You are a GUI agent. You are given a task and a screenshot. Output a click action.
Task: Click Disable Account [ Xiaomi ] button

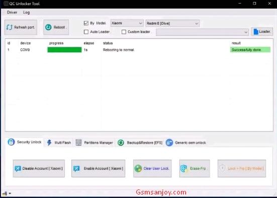[x=39, y=168]
